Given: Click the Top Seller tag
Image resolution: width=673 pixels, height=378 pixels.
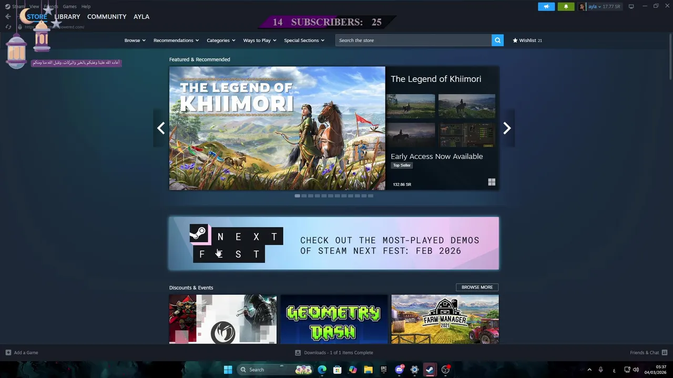Looking at the screenshot, I should click(402, 165).
